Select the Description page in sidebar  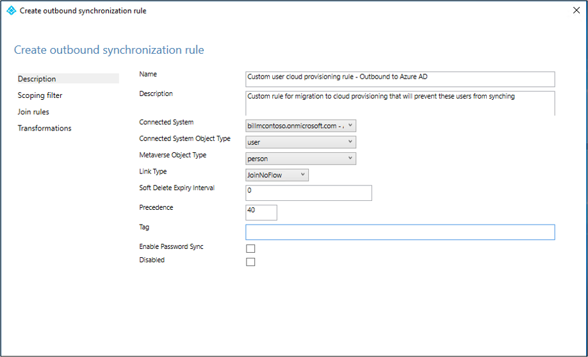(x=68, y=79)
